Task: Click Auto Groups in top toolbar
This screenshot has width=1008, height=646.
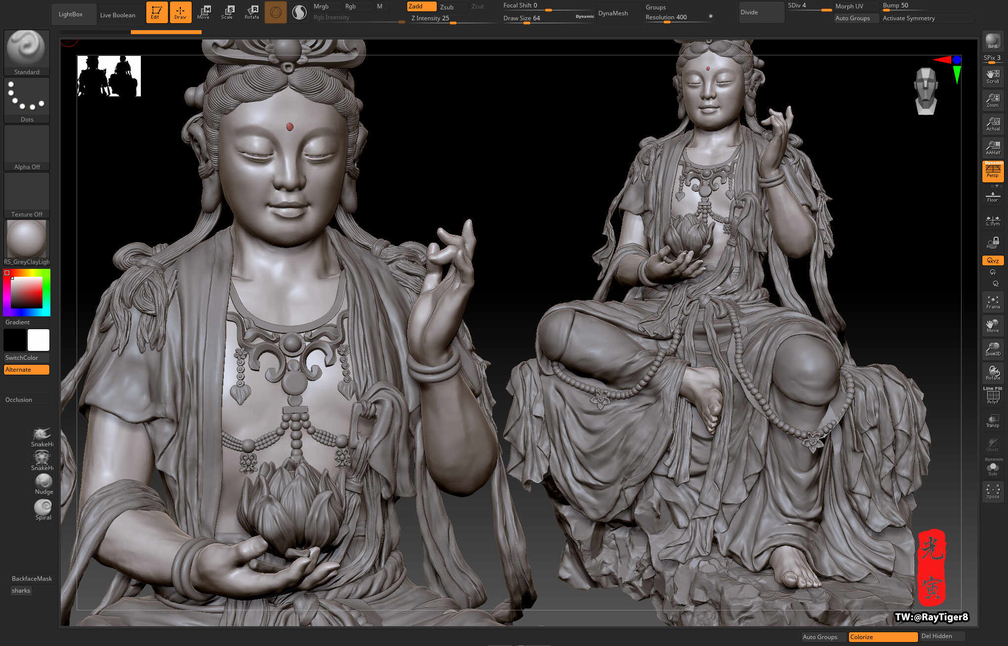Action: click(x=856, y=18)
